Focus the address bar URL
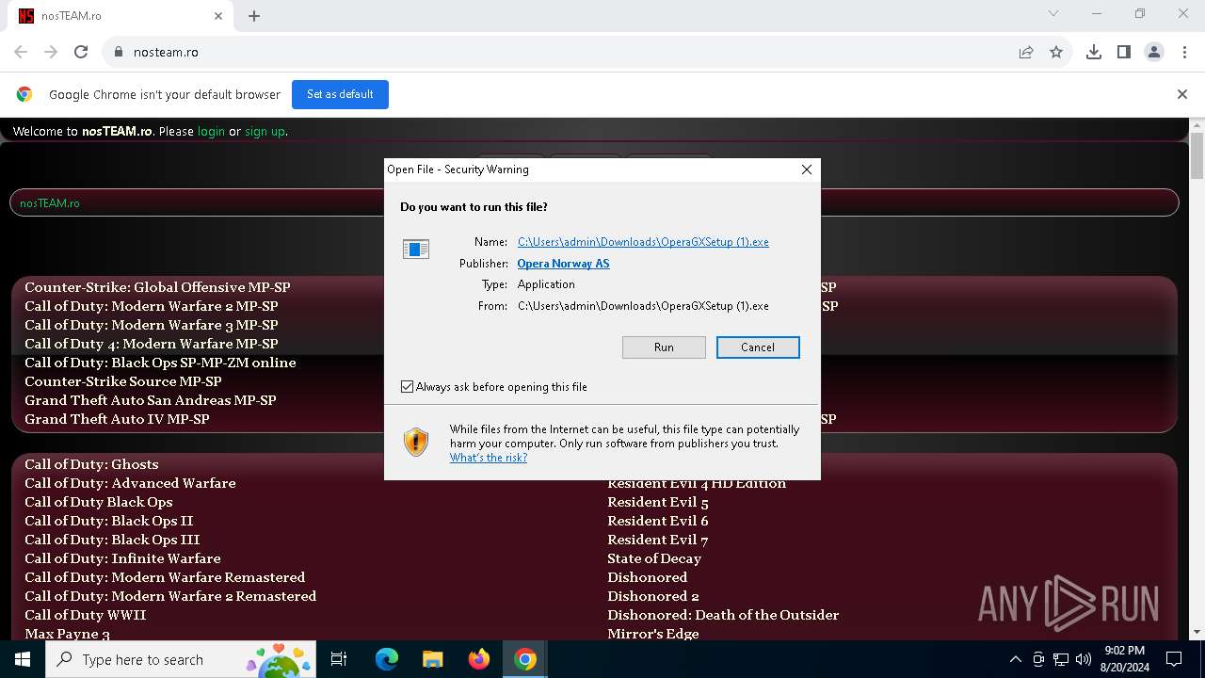The image size is (1205, 678). 166,52
